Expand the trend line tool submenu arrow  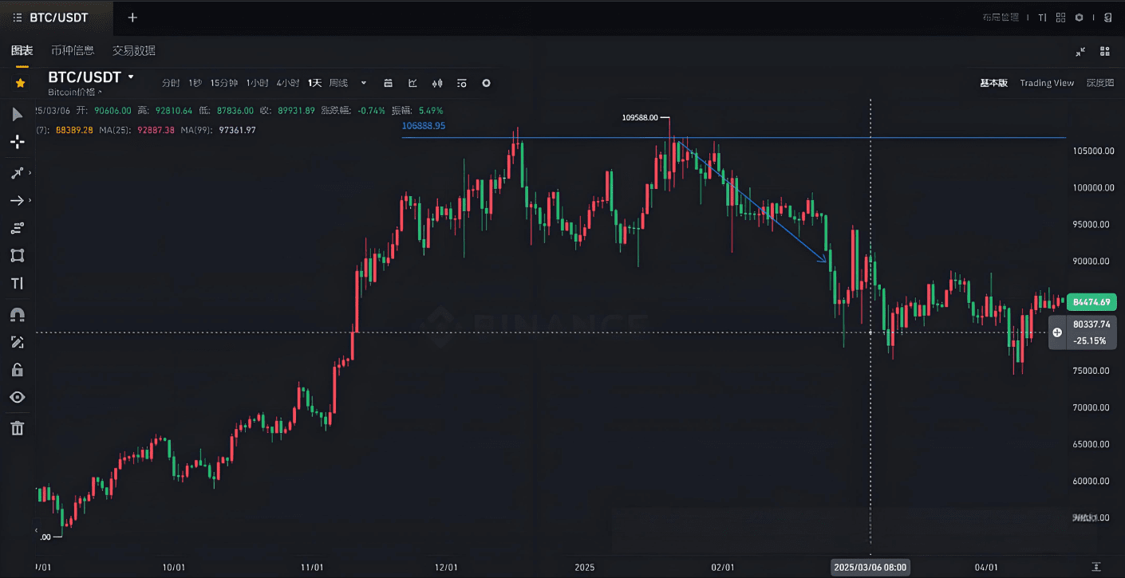point(30,173)
